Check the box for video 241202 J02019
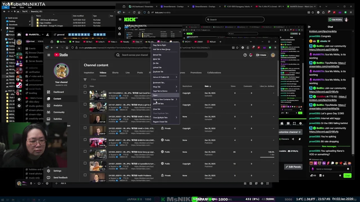360x202 pixels. (85, 175)
